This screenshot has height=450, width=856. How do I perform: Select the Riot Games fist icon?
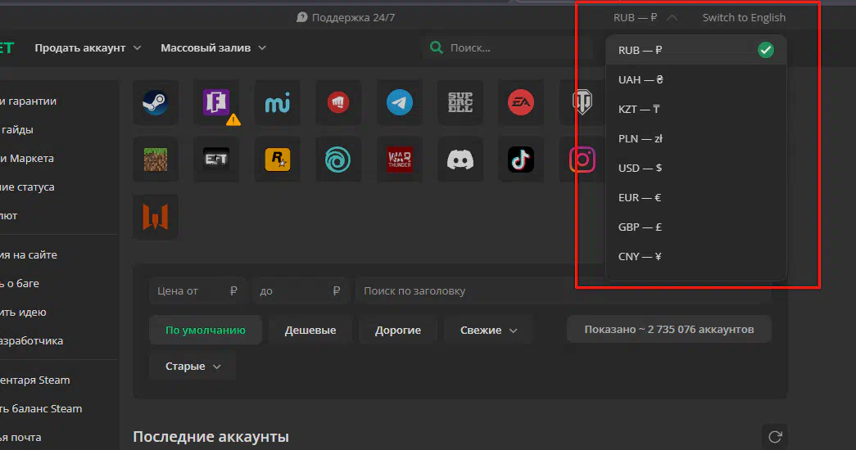click(338, 102)
